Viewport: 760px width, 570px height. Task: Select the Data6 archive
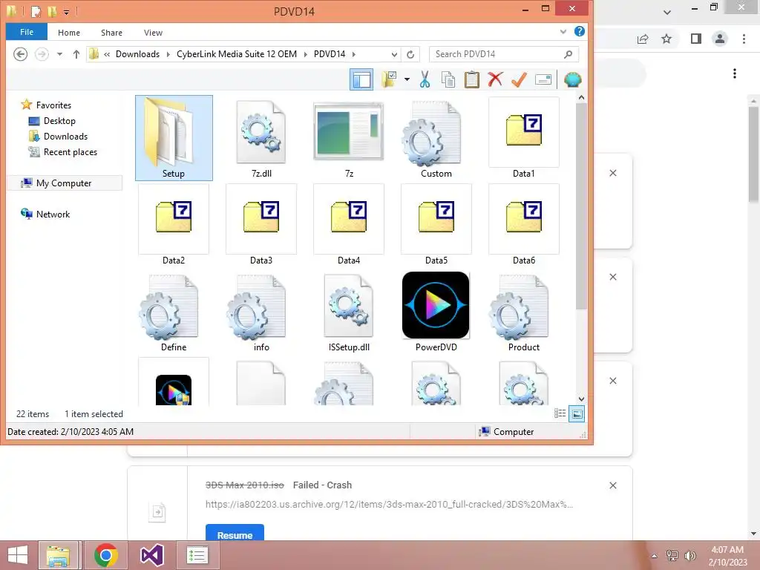[523, 225]
